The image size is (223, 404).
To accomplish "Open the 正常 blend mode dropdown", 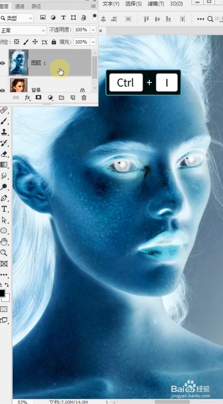I will point(23,30).
